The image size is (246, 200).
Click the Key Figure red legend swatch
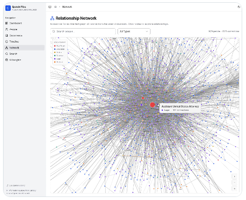(x=55, y=46)
